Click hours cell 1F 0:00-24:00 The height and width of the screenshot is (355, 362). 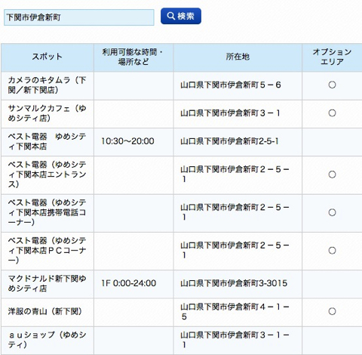[129, 283]
